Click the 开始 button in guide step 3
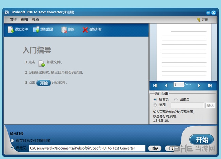The width and height of the screenshot is (221, 159). [x=44, y=83]
